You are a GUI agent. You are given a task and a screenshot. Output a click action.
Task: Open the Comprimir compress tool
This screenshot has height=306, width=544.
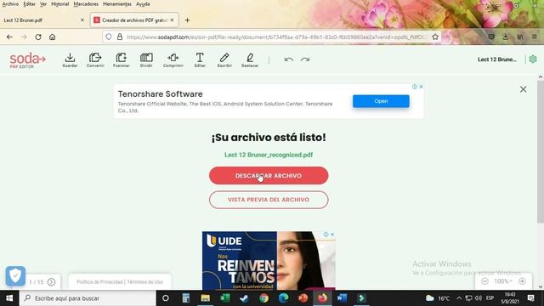pos(173,59)
